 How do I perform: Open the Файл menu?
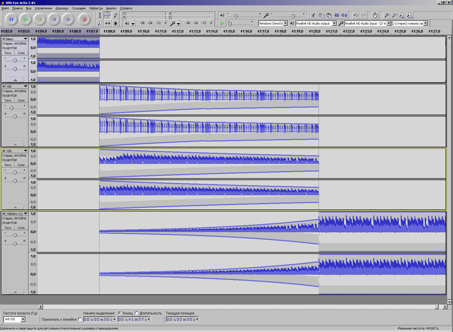pos(5,8)
